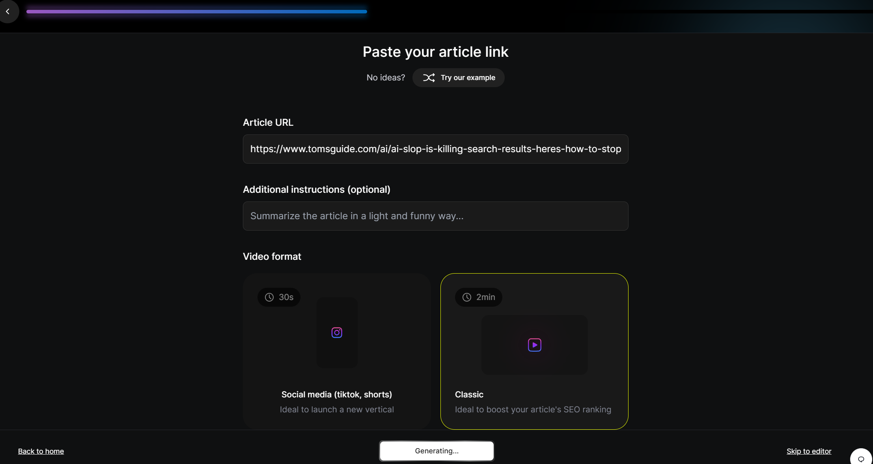Expand the Try our example suggestions

[x=459, y=78]
